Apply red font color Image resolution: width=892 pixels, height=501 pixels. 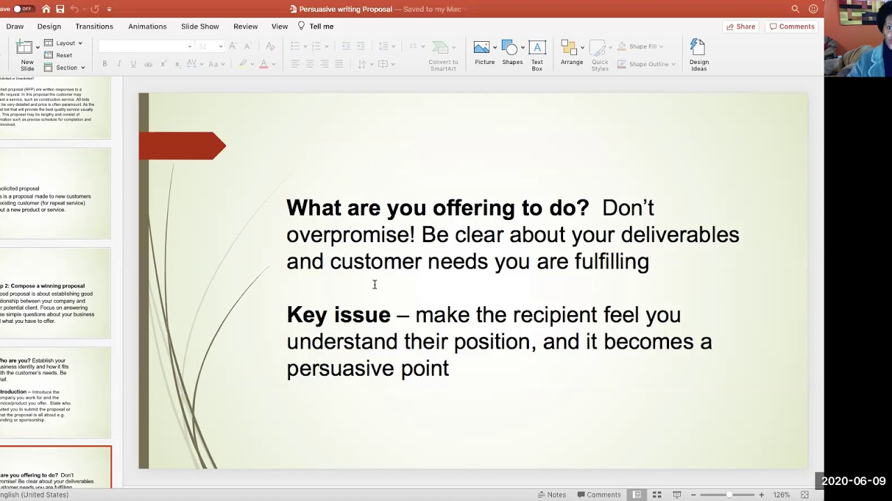263,64
